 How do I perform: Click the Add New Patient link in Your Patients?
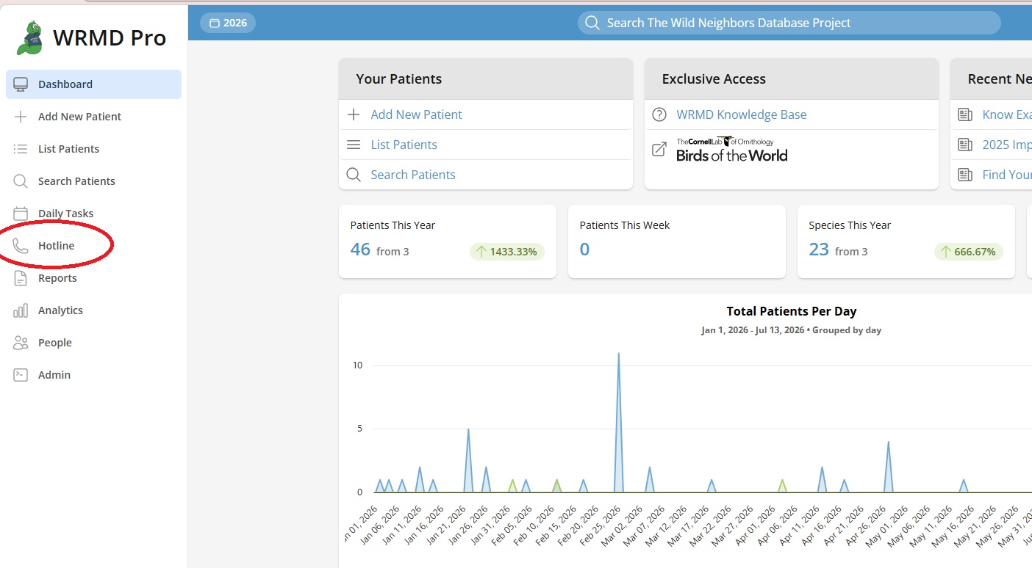[416, 114]
